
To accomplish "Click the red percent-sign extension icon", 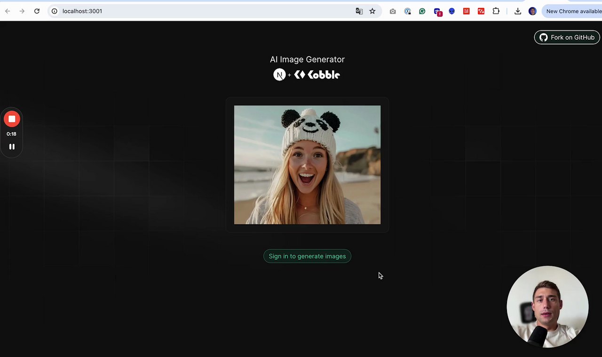I will pyautogui.click(x=481, y=11).
